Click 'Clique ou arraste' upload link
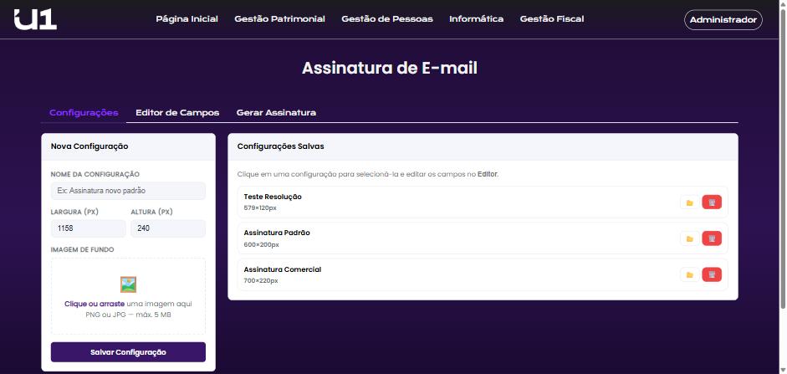The image size is (787, 374). (95, 304)
